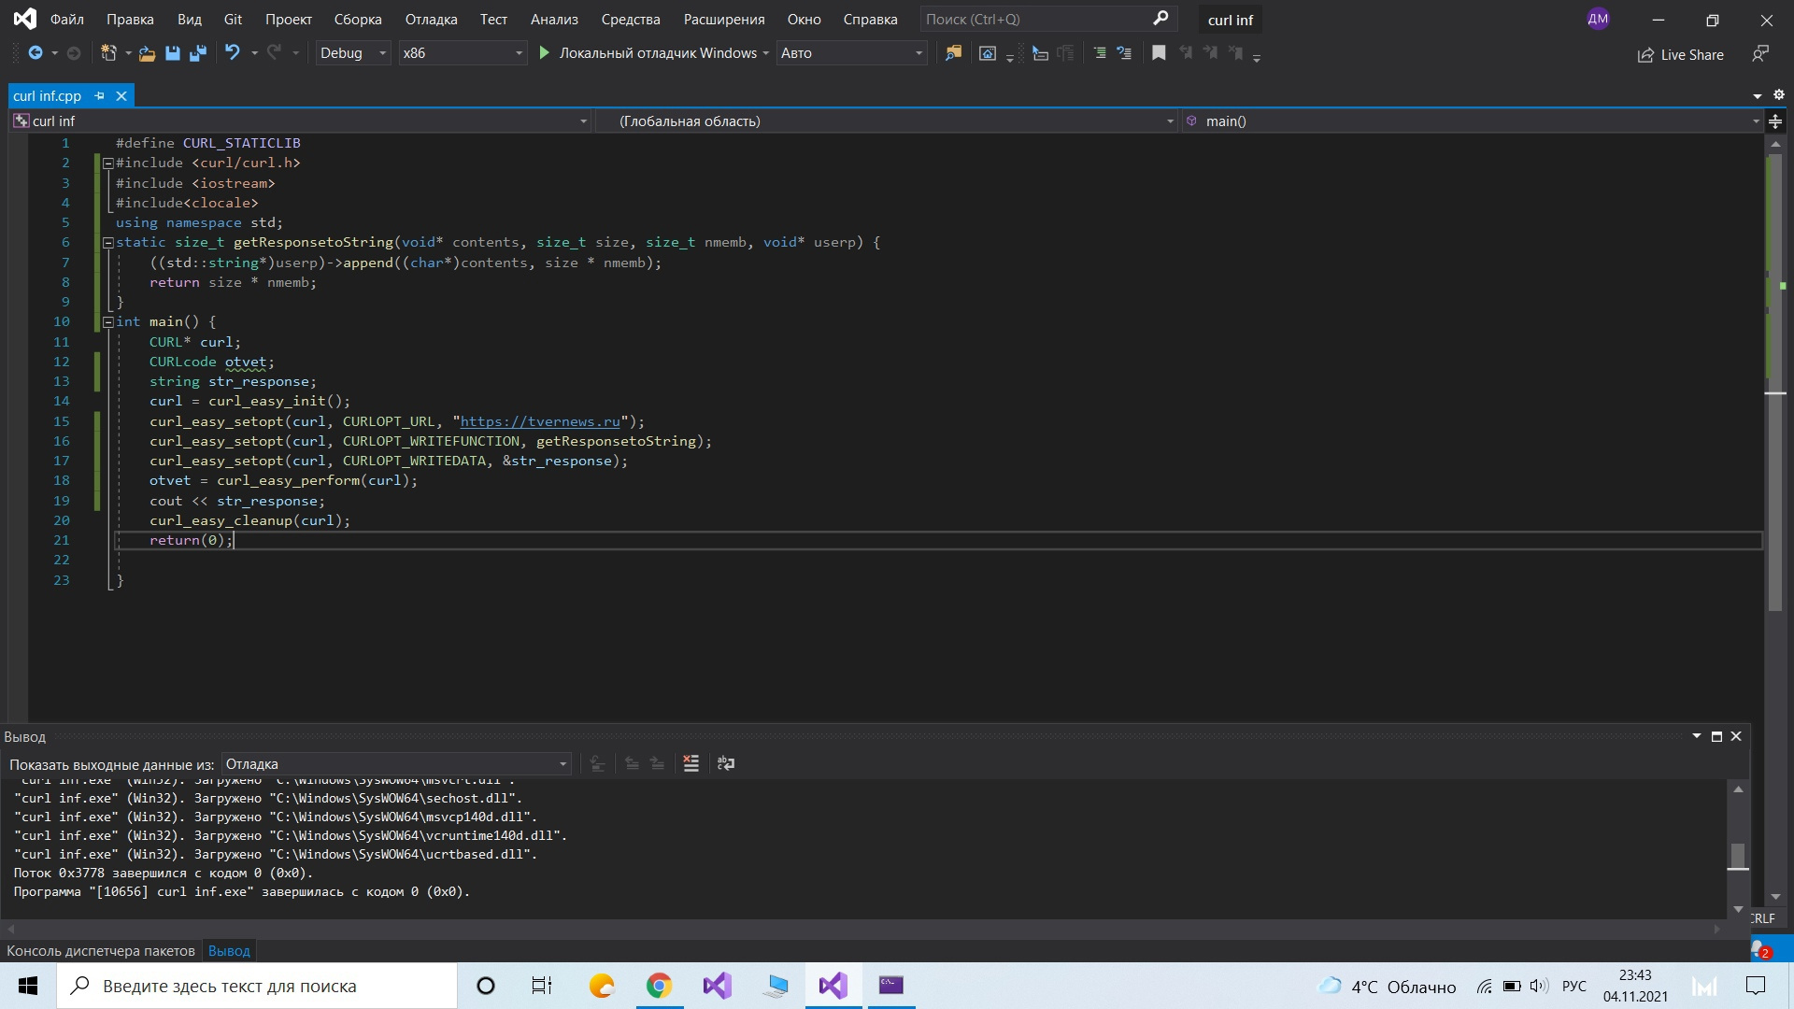This screenshot has height=1009, width=1794.
Task: Open Google Chrome from the taskbar
Action: click(659, 986)
